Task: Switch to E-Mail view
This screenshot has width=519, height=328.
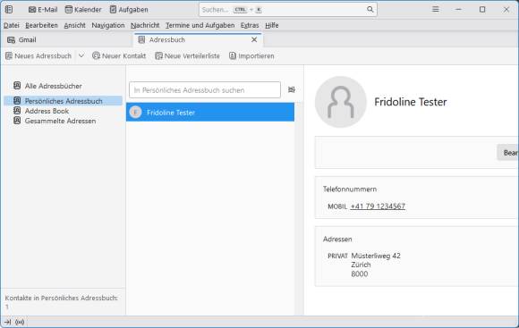Action: 43,10
